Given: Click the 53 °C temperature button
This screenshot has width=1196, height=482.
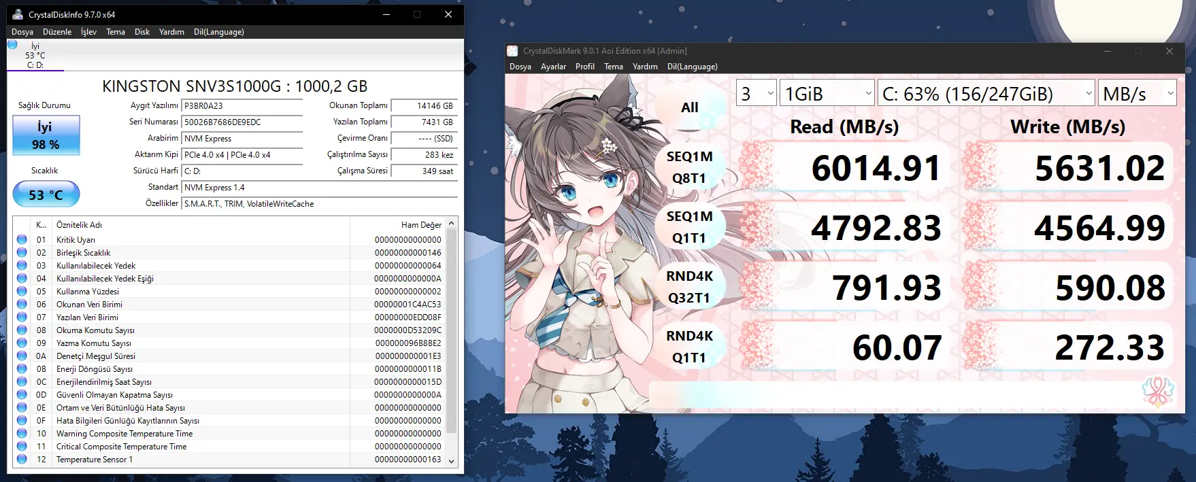Looking at the screenshot, I should (x=46, y=194).
